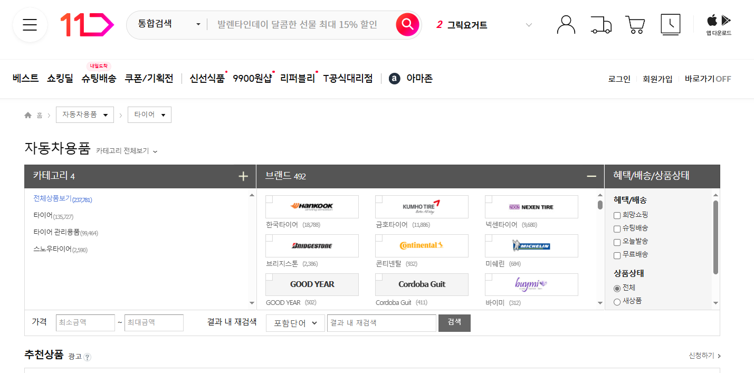Screen dimensions: 754x373
Task: Open the hamburger navigation menu
Action: (29, 25)
